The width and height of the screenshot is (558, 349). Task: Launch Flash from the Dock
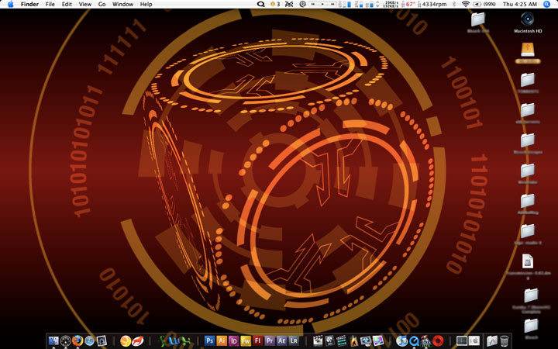(257, 340)
